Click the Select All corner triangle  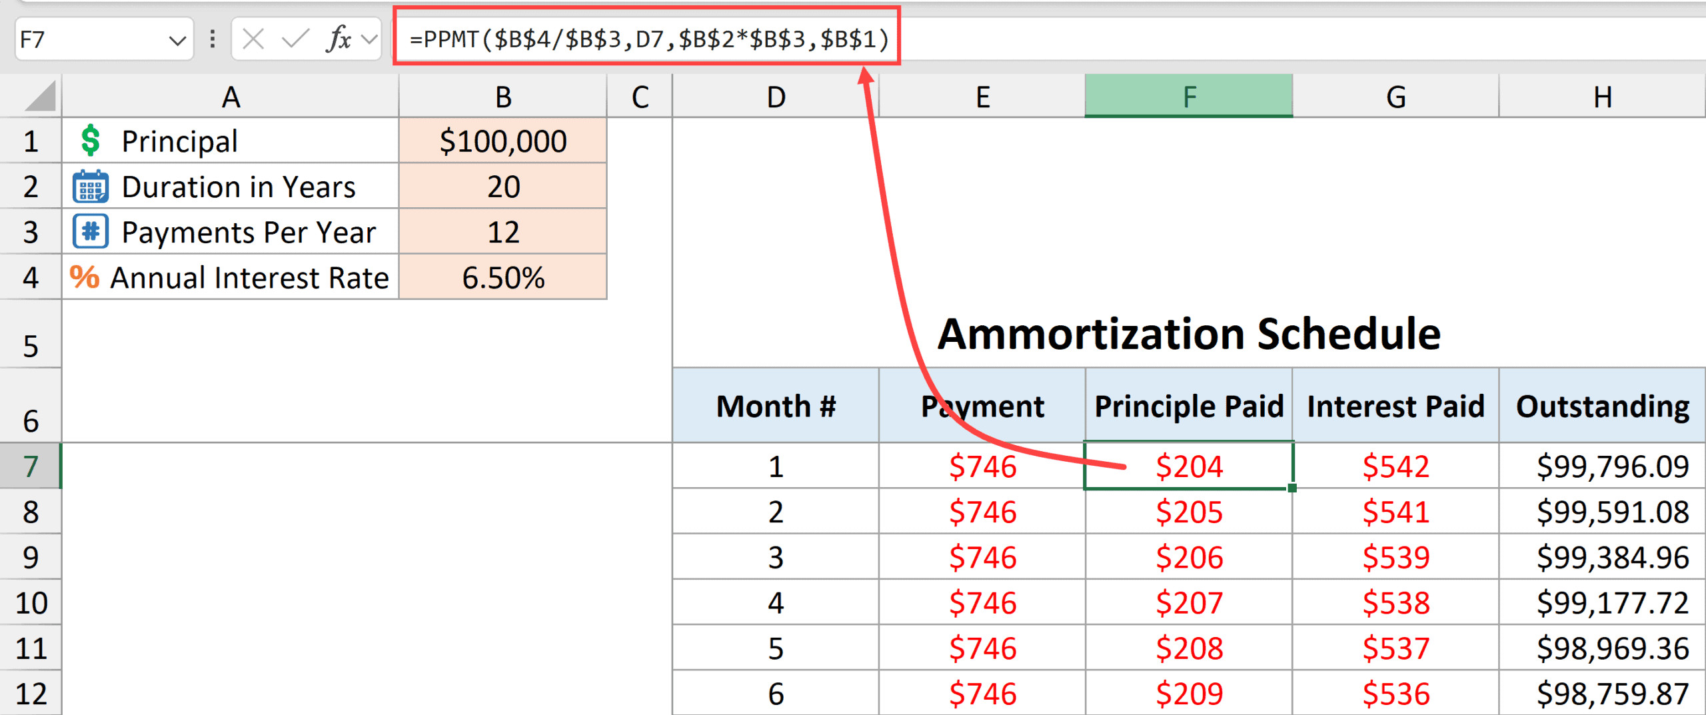pos(40,97)
